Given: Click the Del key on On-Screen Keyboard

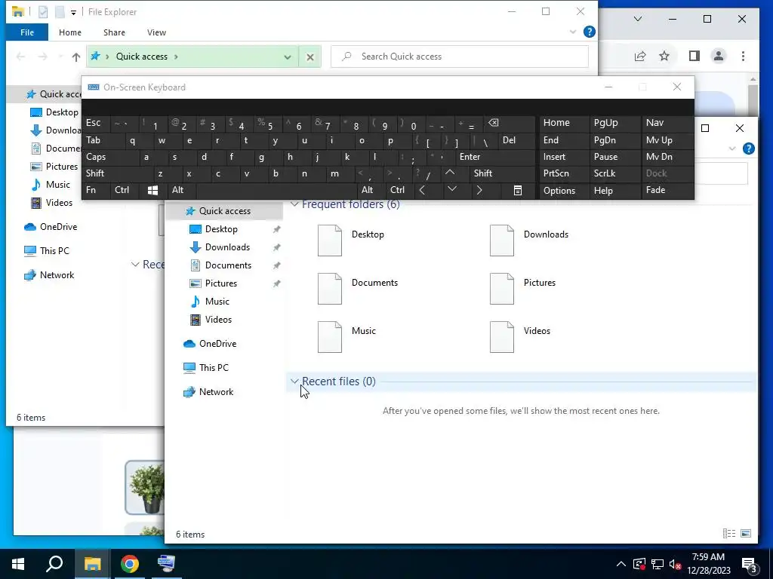Looking at the screenshot, I should pos(516,140).
